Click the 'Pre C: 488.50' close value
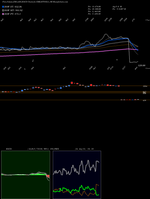 click(x=94, y=14)
